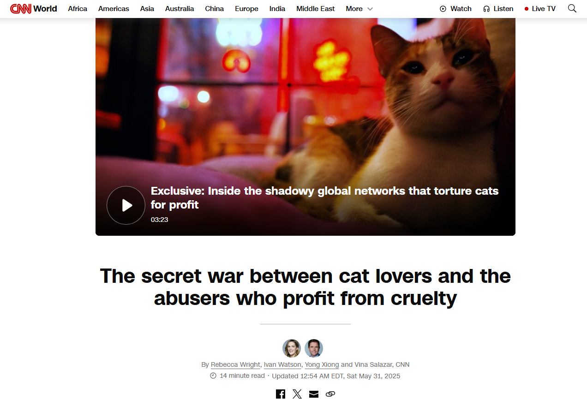The width and height of the screenshot is (587, 400).
Task: Copy article link icon
Action: point(330,394)
